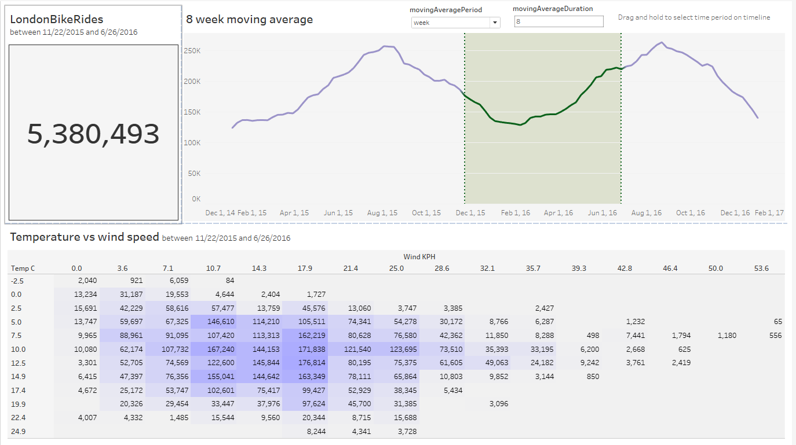Screen dimensions: 796x445
Task: Select the 4,007 cell in the 22.4 row
Action: coord(77,418)
